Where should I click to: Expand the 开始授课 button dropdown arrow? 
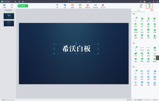pos(27,6)
